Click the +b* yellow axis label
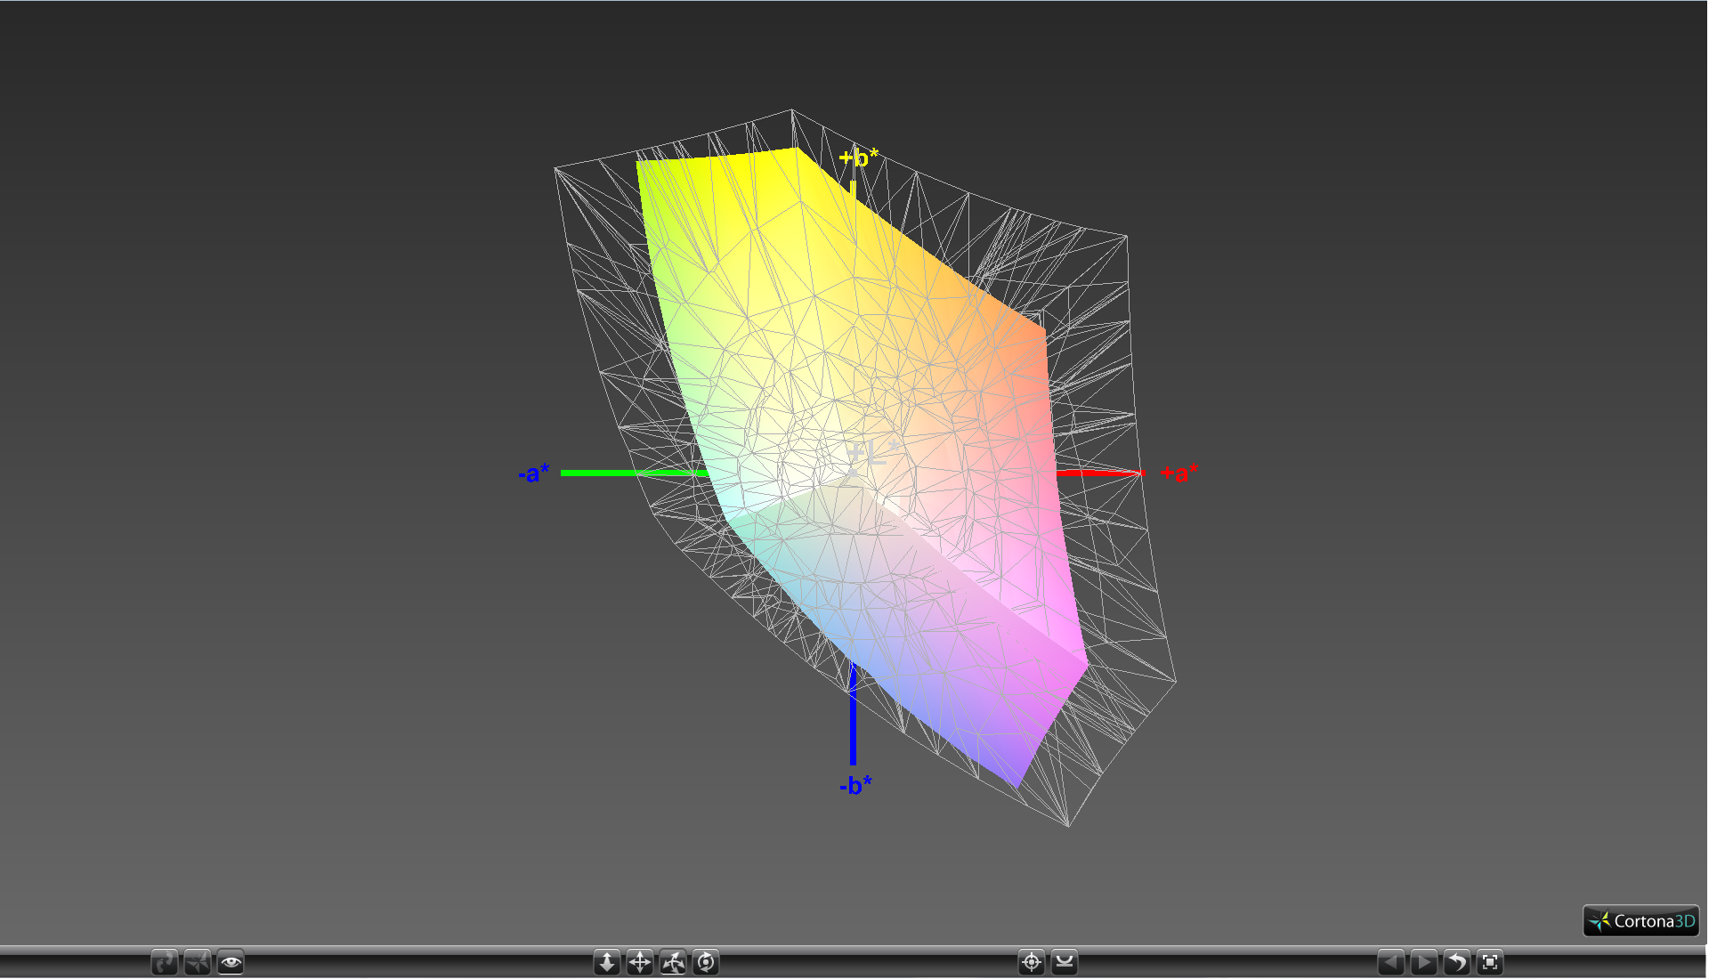 (x=858, y=158)
